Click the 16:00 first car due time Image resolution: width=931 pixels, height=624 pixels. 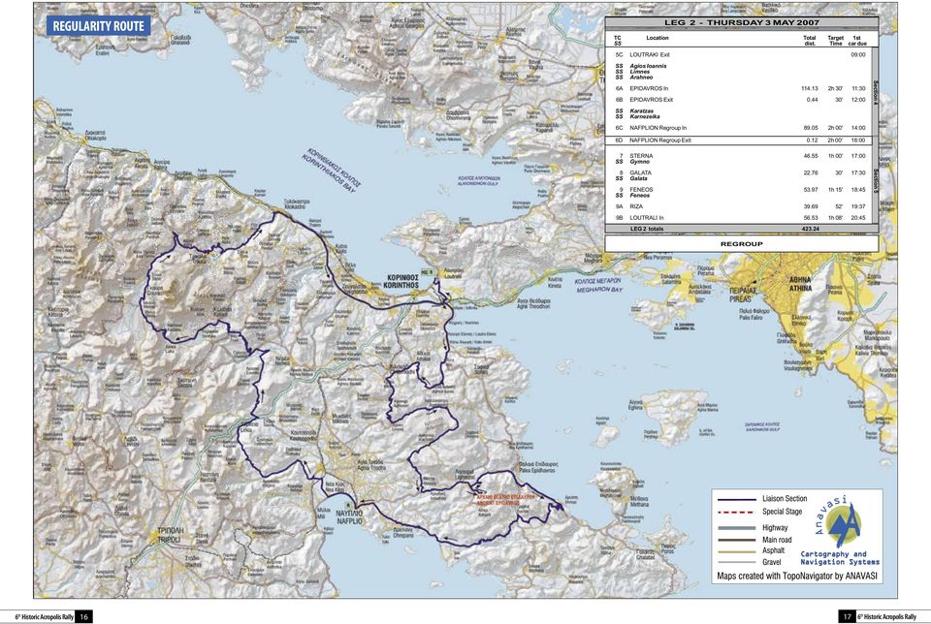tap(858, 140)
